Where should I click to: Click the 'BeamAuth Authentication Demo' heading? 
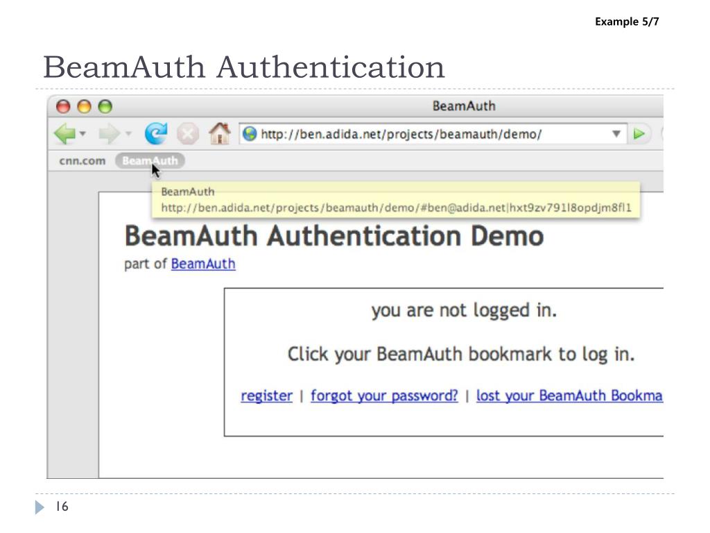click(334, 236)
